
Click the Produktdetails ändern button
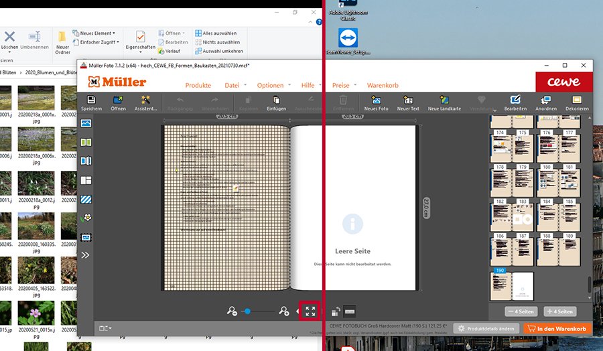(486, 329)
